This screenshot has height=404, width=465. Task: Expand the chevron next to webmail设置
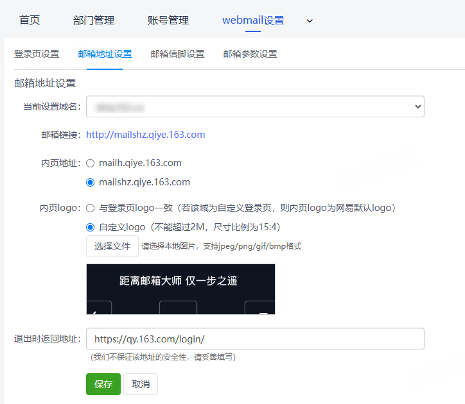point(310,21)
